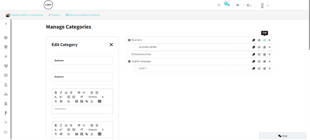
Task: Toggle Underline in the Description editor toolbar
Action: point(66,92)
